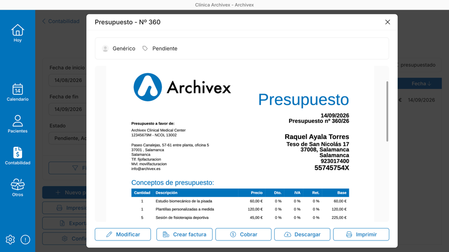Click the export file button in background
Image resolution: width=449 pixels, height=252 pixels.
[x=65, y=223]
